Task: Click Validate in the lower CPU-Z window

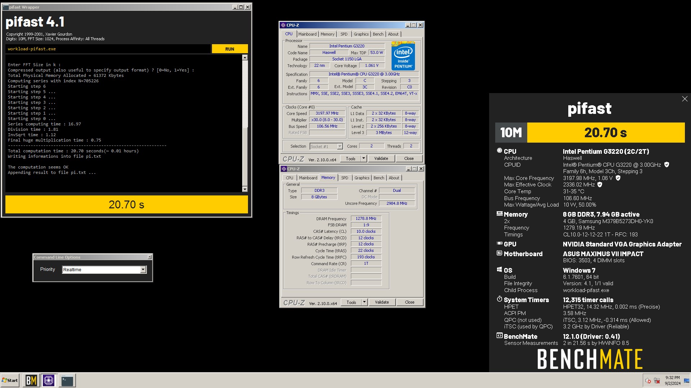Action: 382,302
